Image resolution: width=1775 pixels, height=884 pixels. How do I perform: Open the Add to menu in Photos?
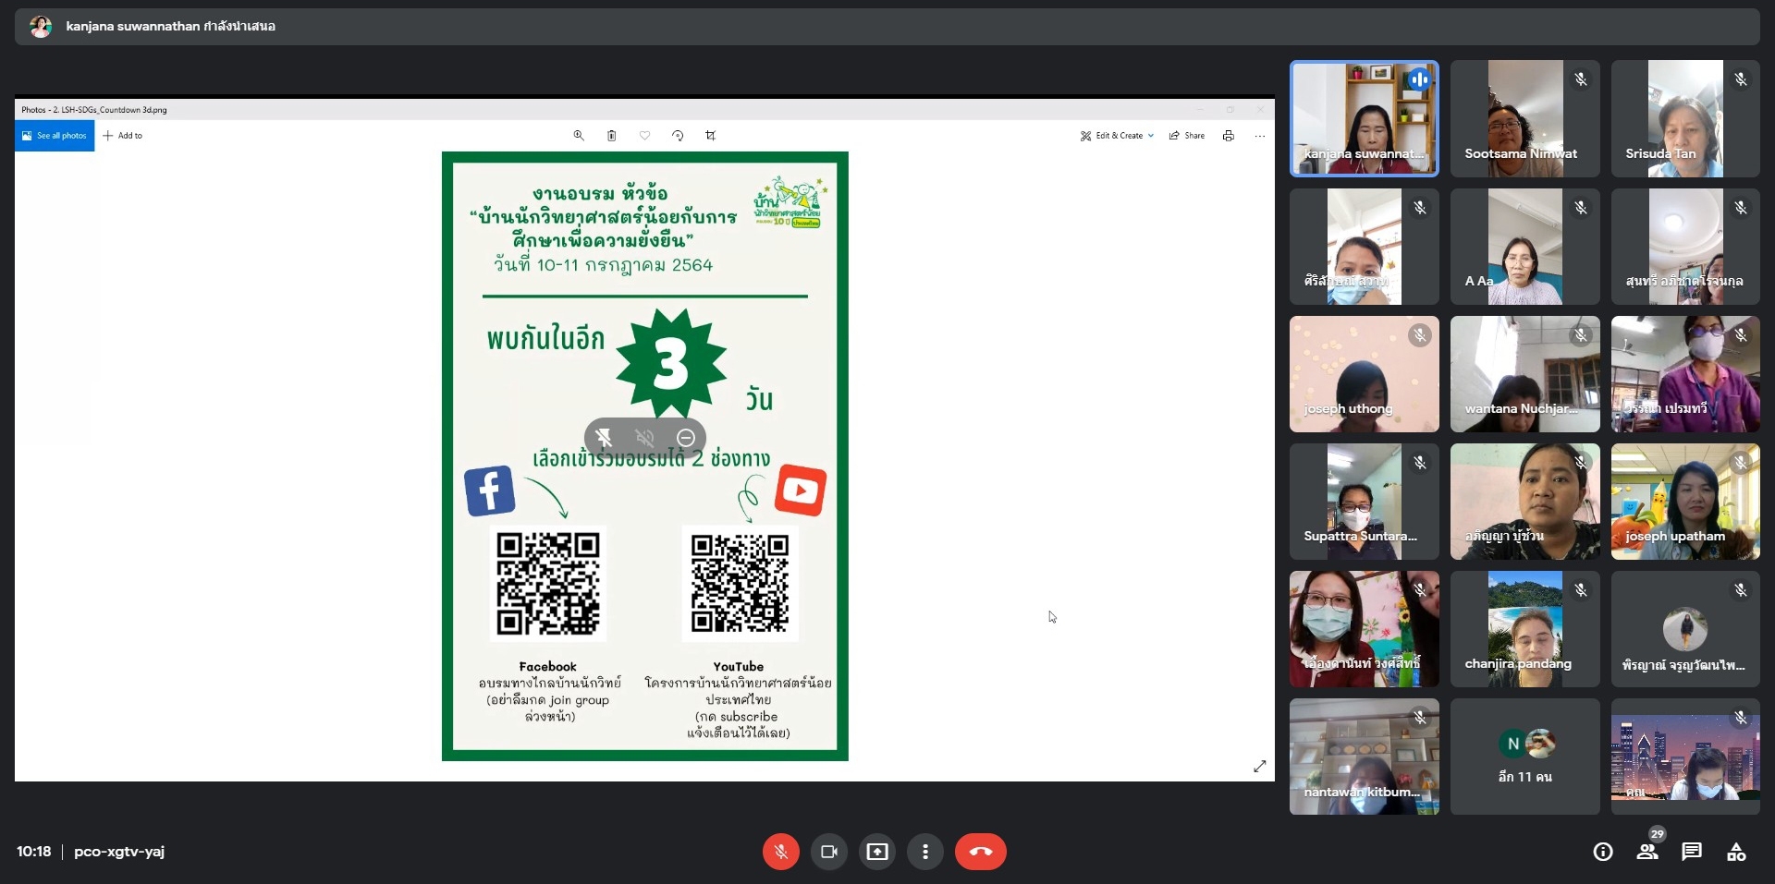point(123,136)
